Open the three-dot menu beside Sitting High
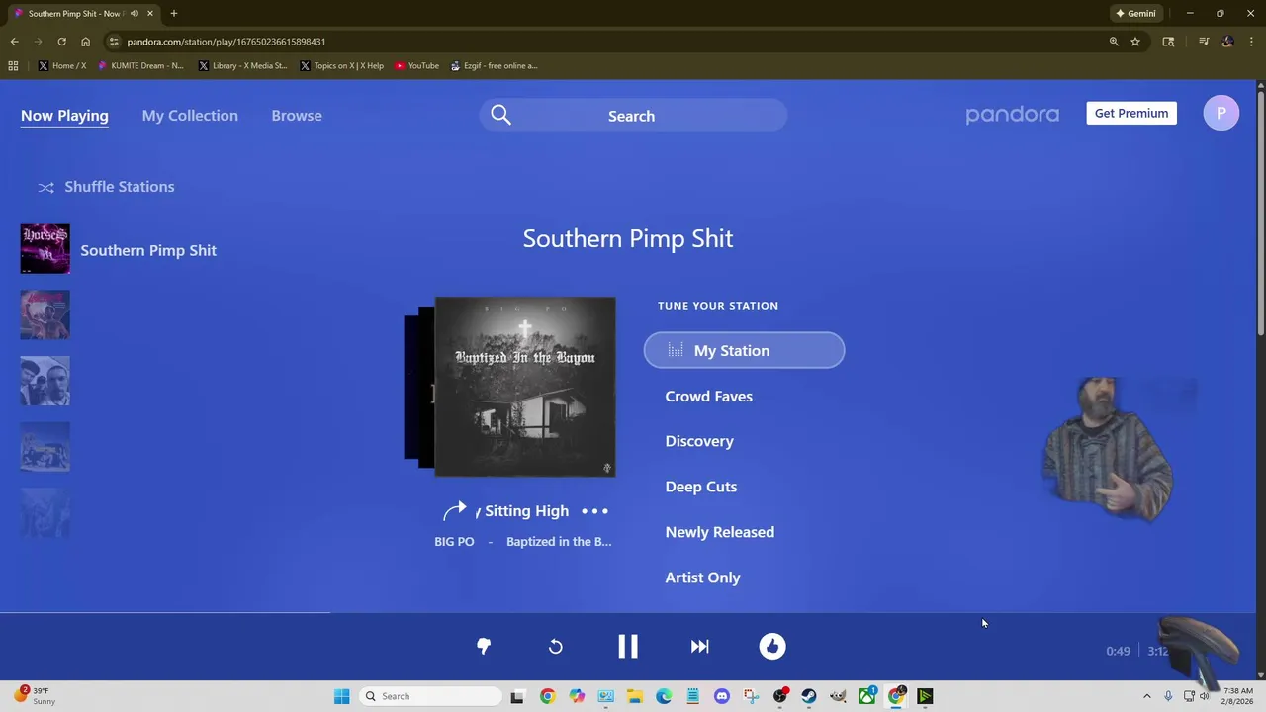This screenshot has height=712, width=1266. click(594, 511)
